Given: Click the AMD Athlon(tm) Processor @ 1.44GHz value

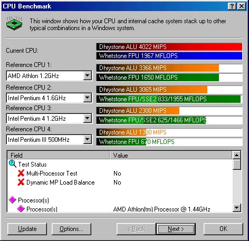Looking at the screenshot, I should (x=162, y=209).
